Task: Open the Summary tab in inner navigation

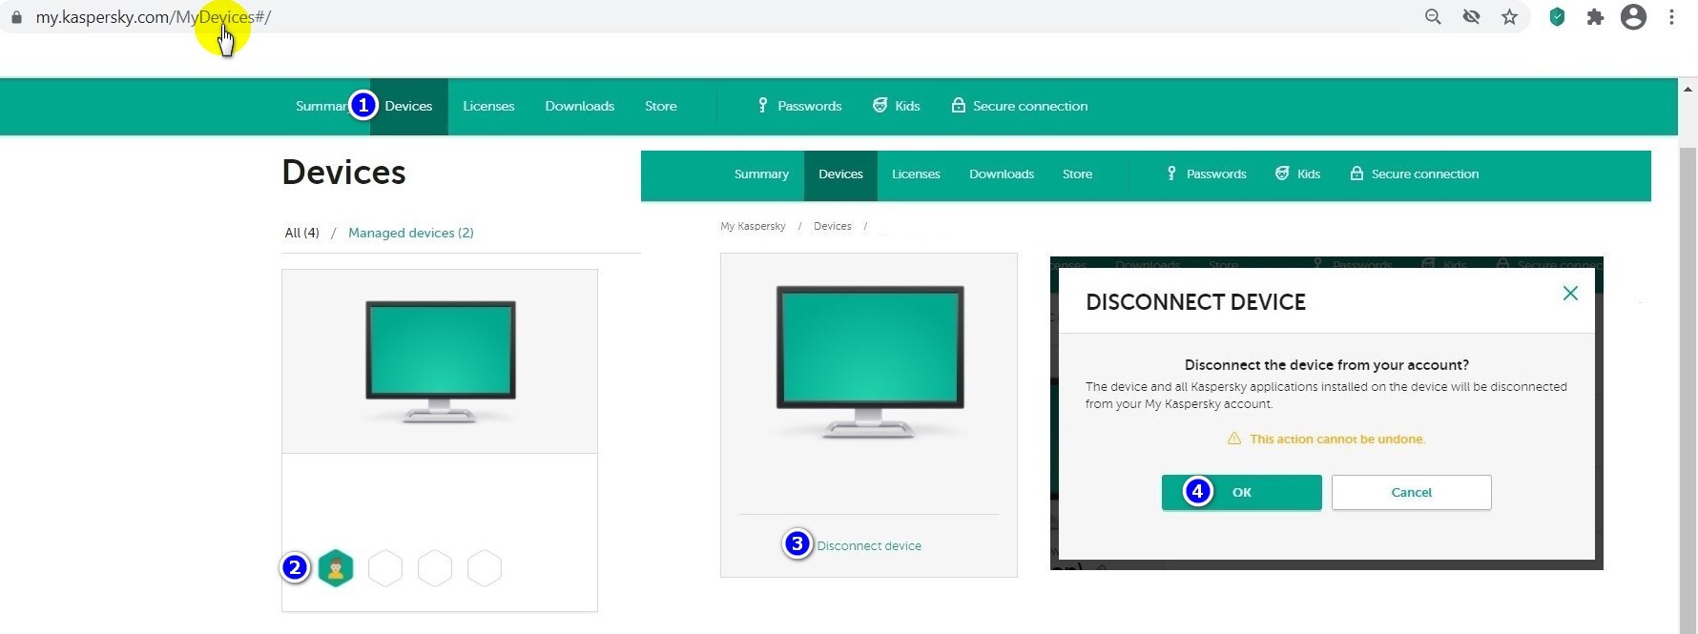Action: pyautogui.click(x=761, y=174)
